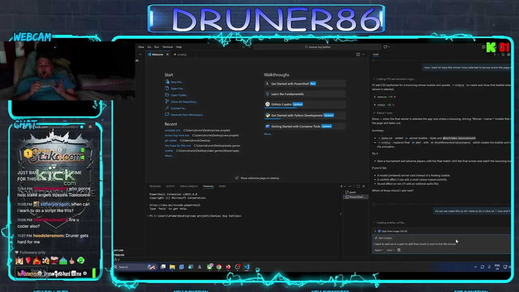Screen dimensions: 519x292
Task: Toggle Show welcome page on startup checkbox
Action: point(237,178)
